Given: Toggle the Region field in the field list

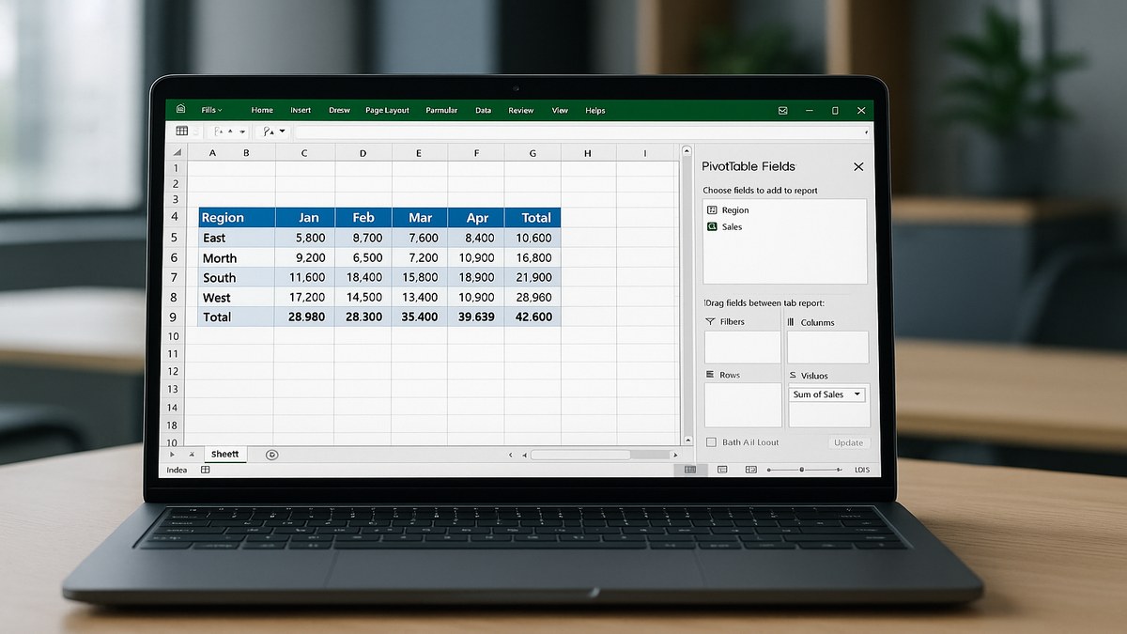Looking at the screenshot, I should tap(735, 210).
